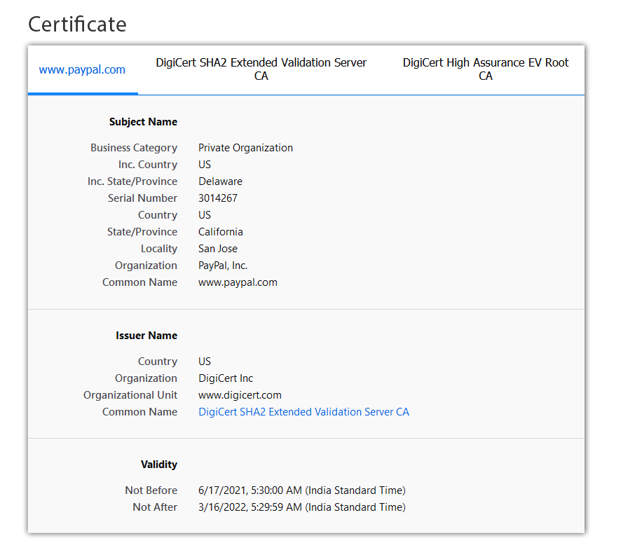Select the Delaware state value
This screenshot has width=621, height=543.
coord(220,181)
